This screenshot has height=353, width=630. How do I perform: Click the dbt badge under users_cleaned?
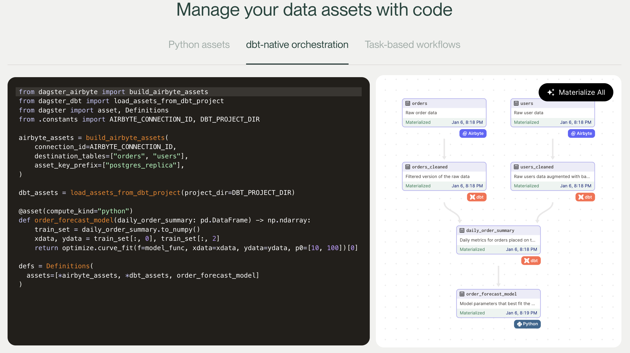point(585,197)
